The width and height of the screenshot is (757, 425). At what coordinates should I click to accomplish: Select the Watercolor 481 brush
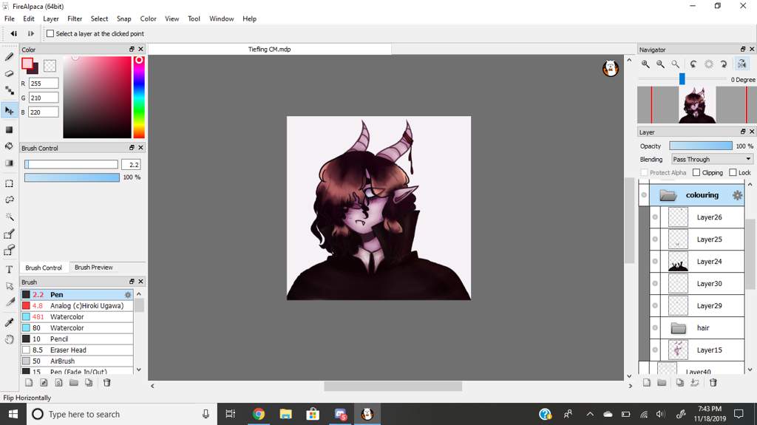tap(77, 317)
